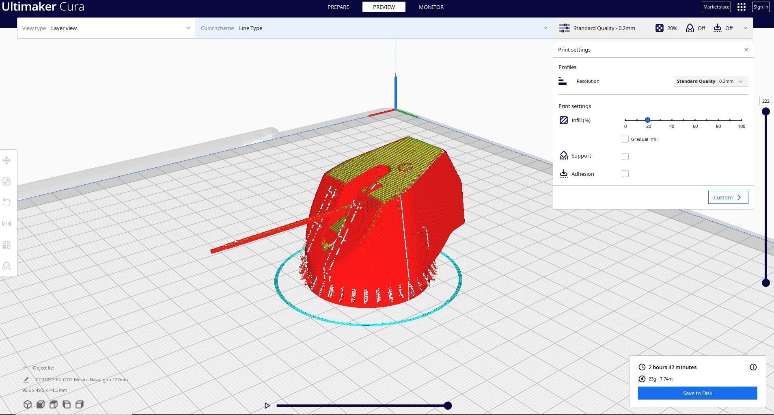The image size is (774, 415).
Task: Click the clock icon beside print time
Action: pyautogui.click(x=642, y=367)
